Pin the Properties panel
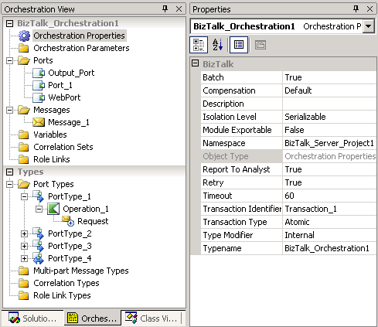The height and width of the screenshot is (327, 378). (356, 9)
